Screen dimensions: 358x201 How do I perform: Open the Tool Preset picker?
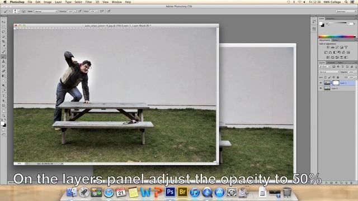(7, 11)
